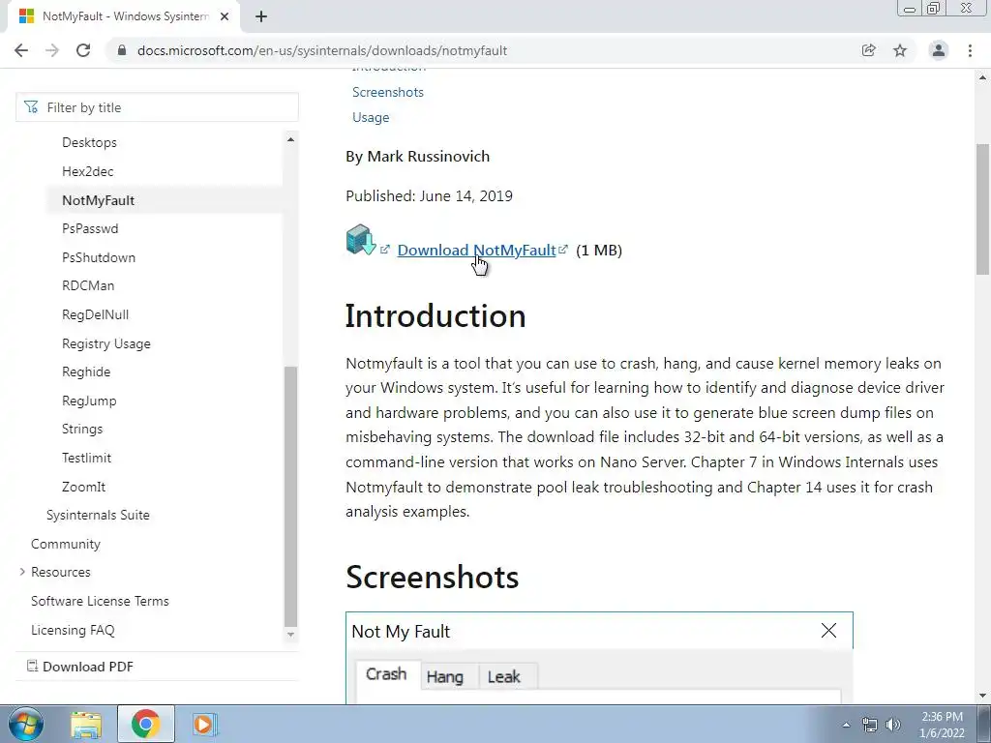Open the Hex2dec sidebar entry
The image size is (991, 743).
pyautogui.click(x=88, y=171)
